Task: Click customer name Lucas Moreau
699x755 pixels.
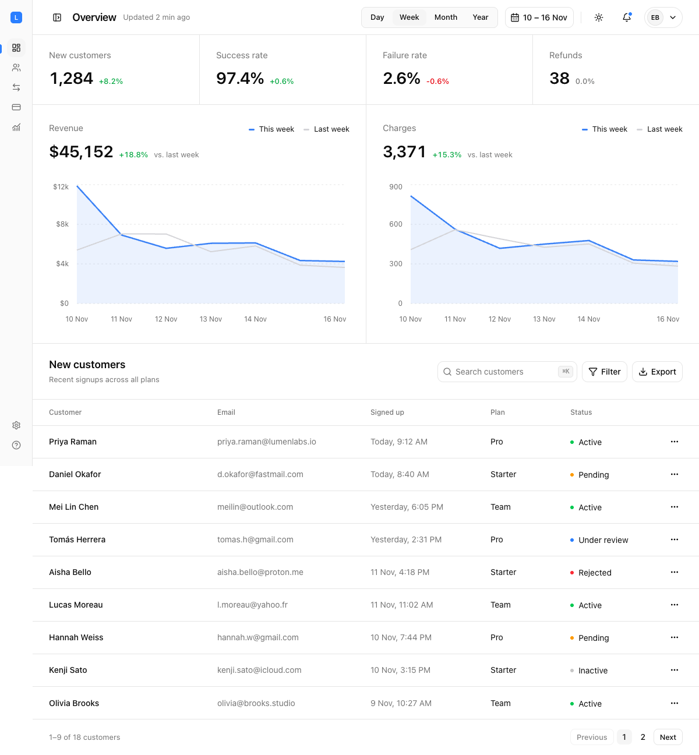Action: pyautogui.click(x=76, y=605)
